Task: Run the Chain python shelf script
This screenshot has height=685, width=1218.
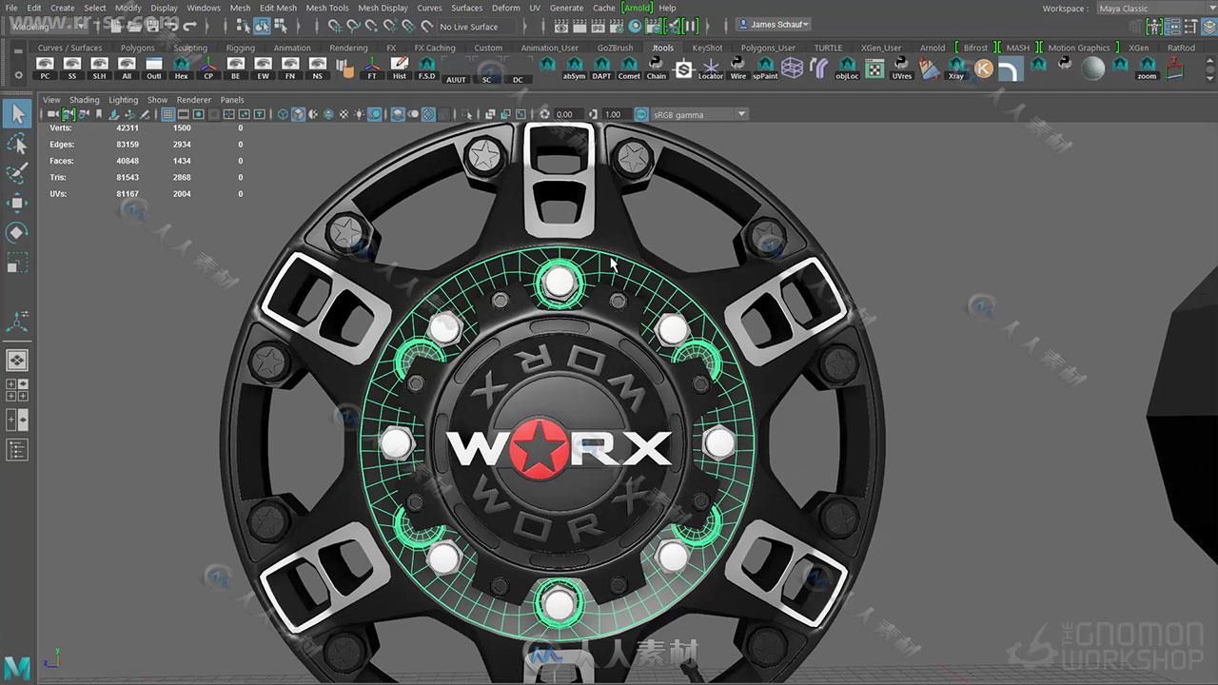Action: tap(657, 68)
